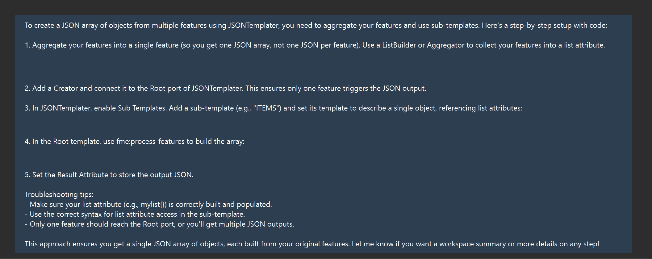The image size is (652, 259).
Task: Click the dark margin above the message box
Action: point(326,7)
